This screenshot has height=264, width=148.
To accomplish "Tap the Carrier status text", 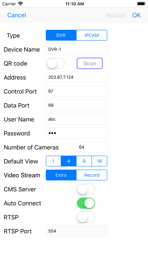I will (9, 4).
